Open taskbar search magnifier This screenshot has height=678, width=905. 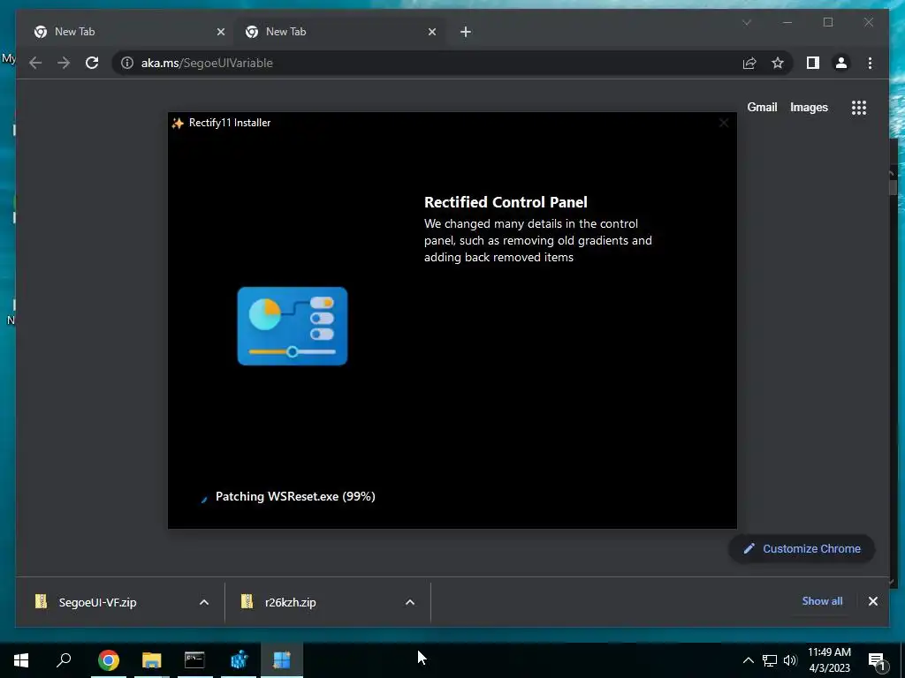64,660
